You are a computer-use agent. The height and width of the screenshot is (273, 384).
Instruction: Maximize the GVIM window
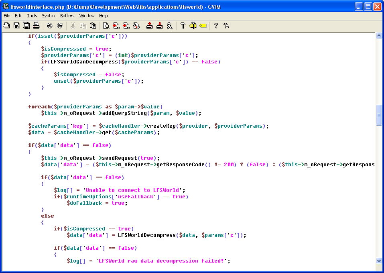(368, 6)
